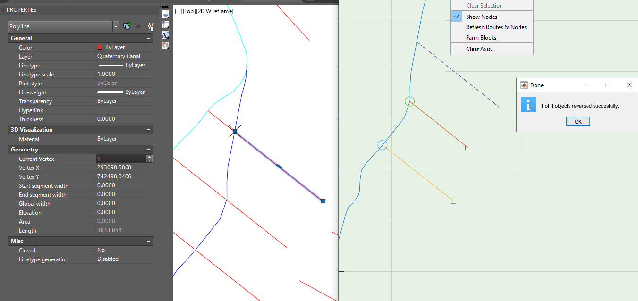638x301 pixels.
Task: Click the Current Vertex stepper arrows
Action: pos(149,159)
